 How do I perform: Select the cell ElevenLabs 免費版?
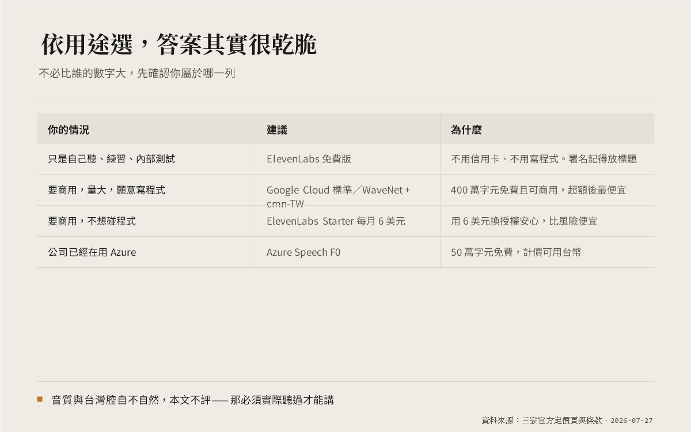click(309, 159)
